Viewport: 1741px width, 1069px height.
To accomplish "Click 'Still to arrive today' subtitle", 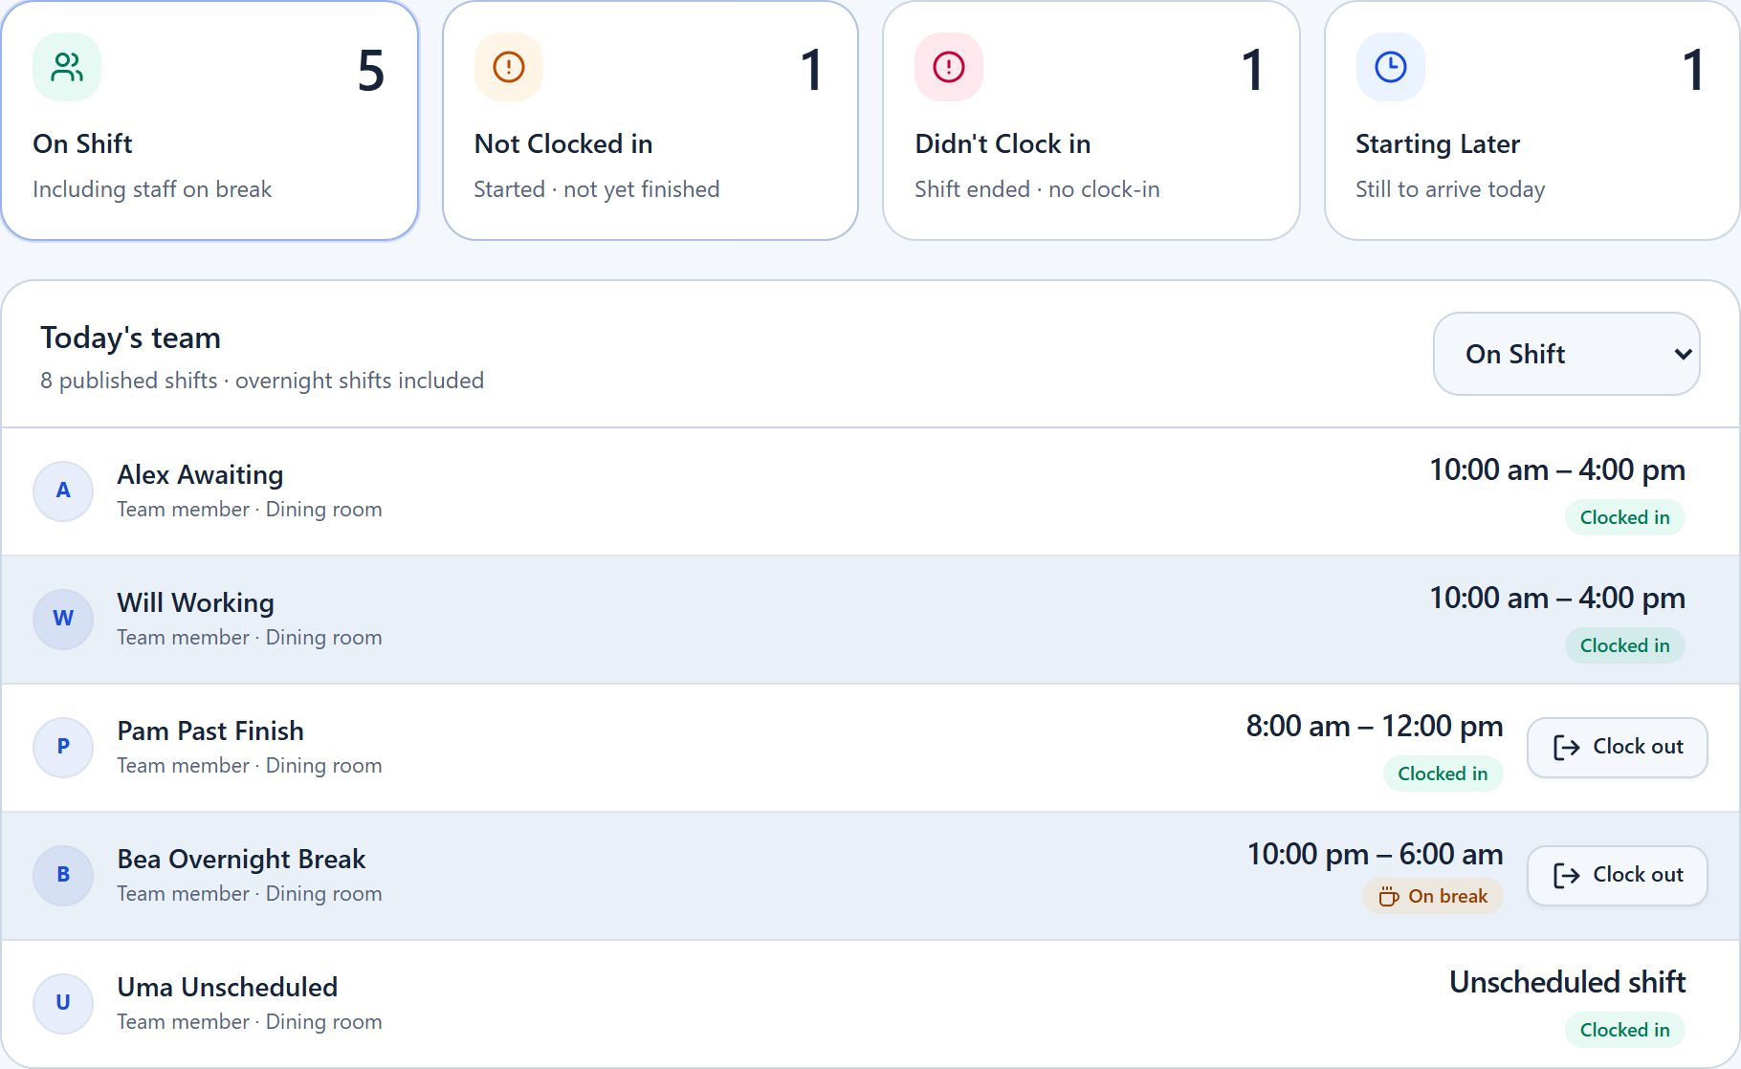I will point(1450,189).
